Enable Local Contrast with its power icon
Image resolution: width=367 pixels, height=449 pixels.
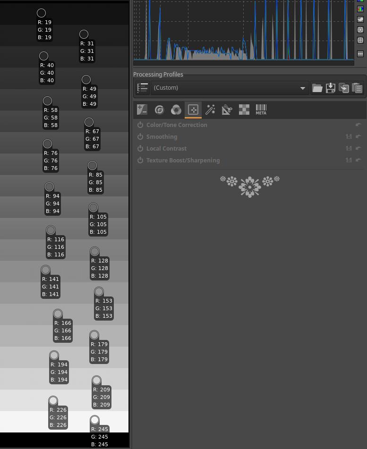tap(140, 149)
